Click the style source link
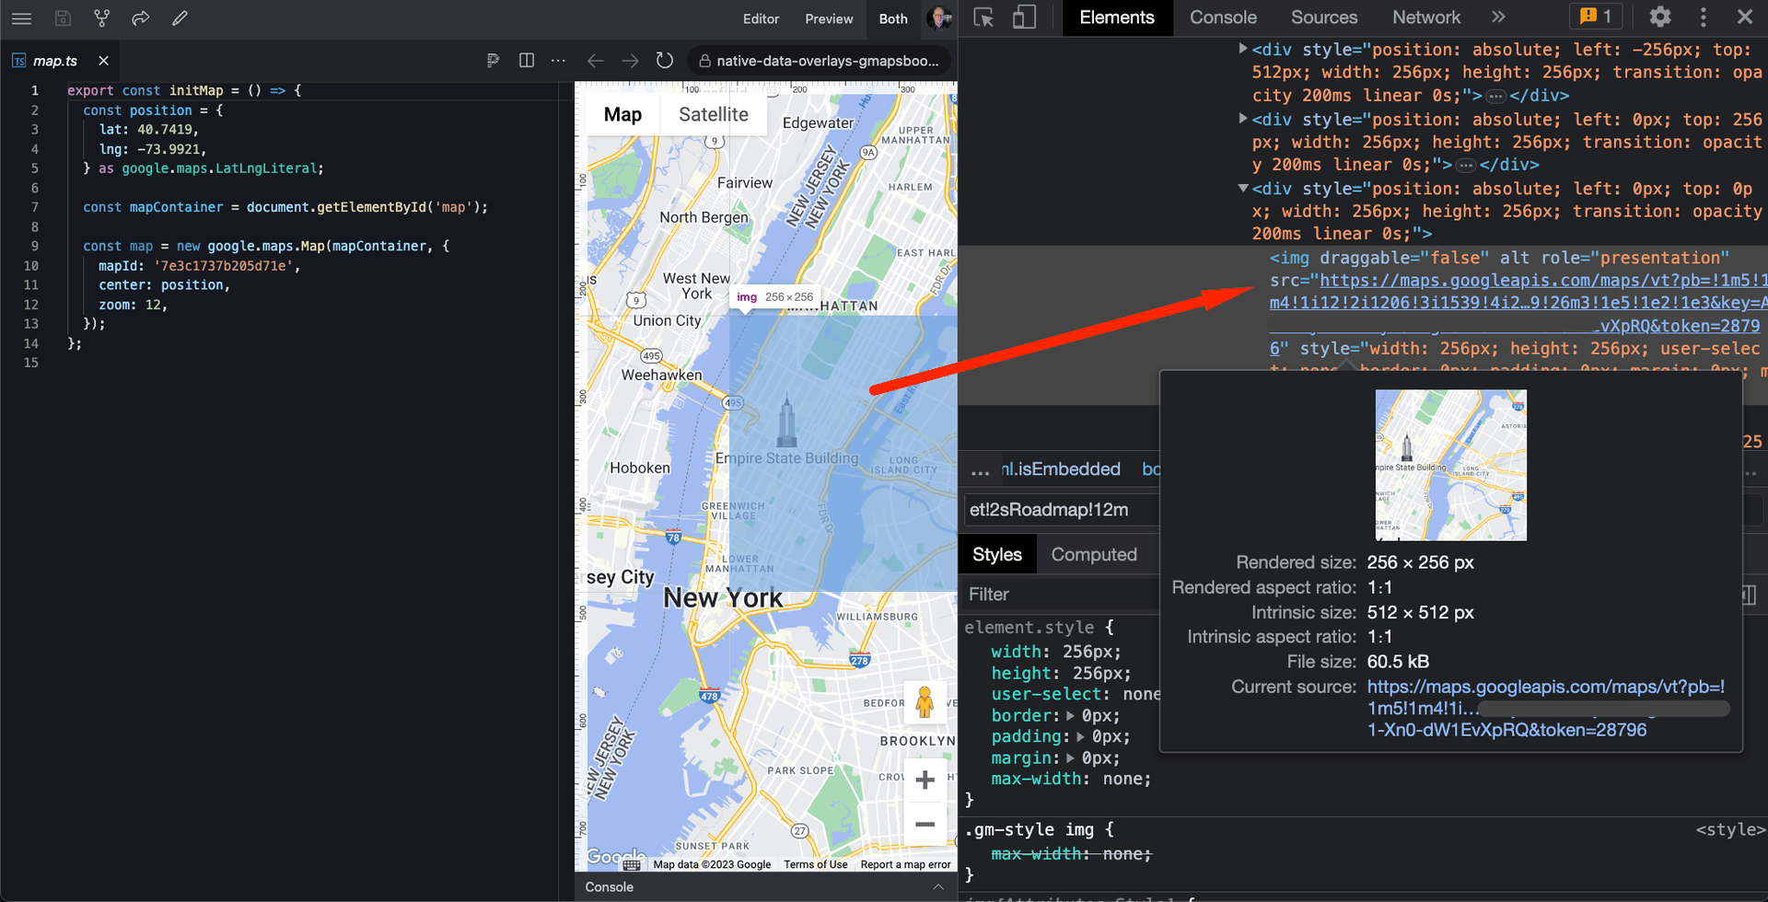1768x902 pixels. pos(1729,830)
